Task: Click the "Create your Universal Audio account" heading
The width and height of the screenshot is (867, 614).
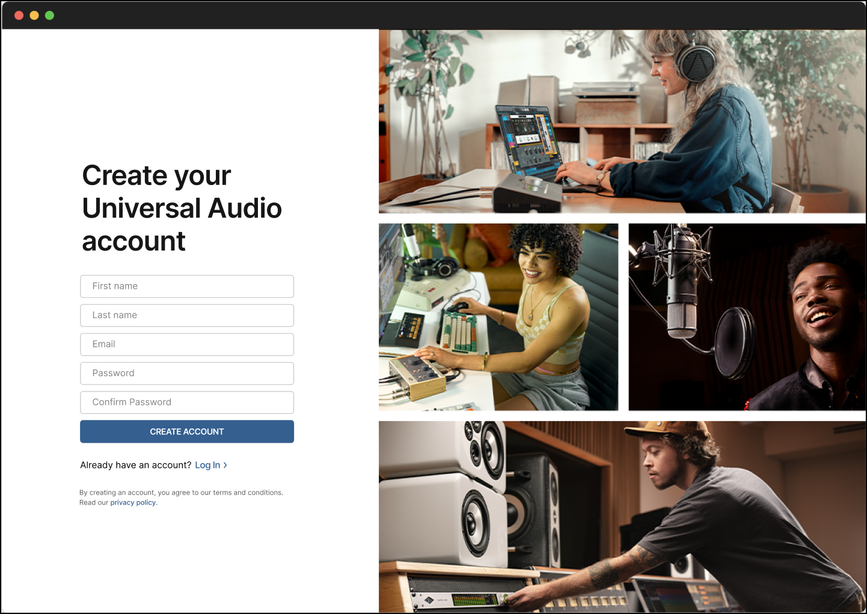Action: (x=182, y=208)
